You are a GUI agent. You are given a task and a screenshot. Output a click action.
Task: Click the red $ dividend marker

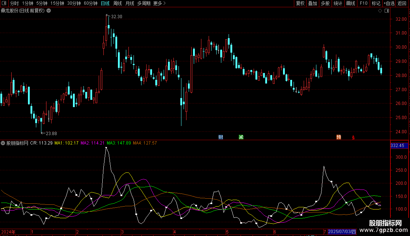click(353, 137)
